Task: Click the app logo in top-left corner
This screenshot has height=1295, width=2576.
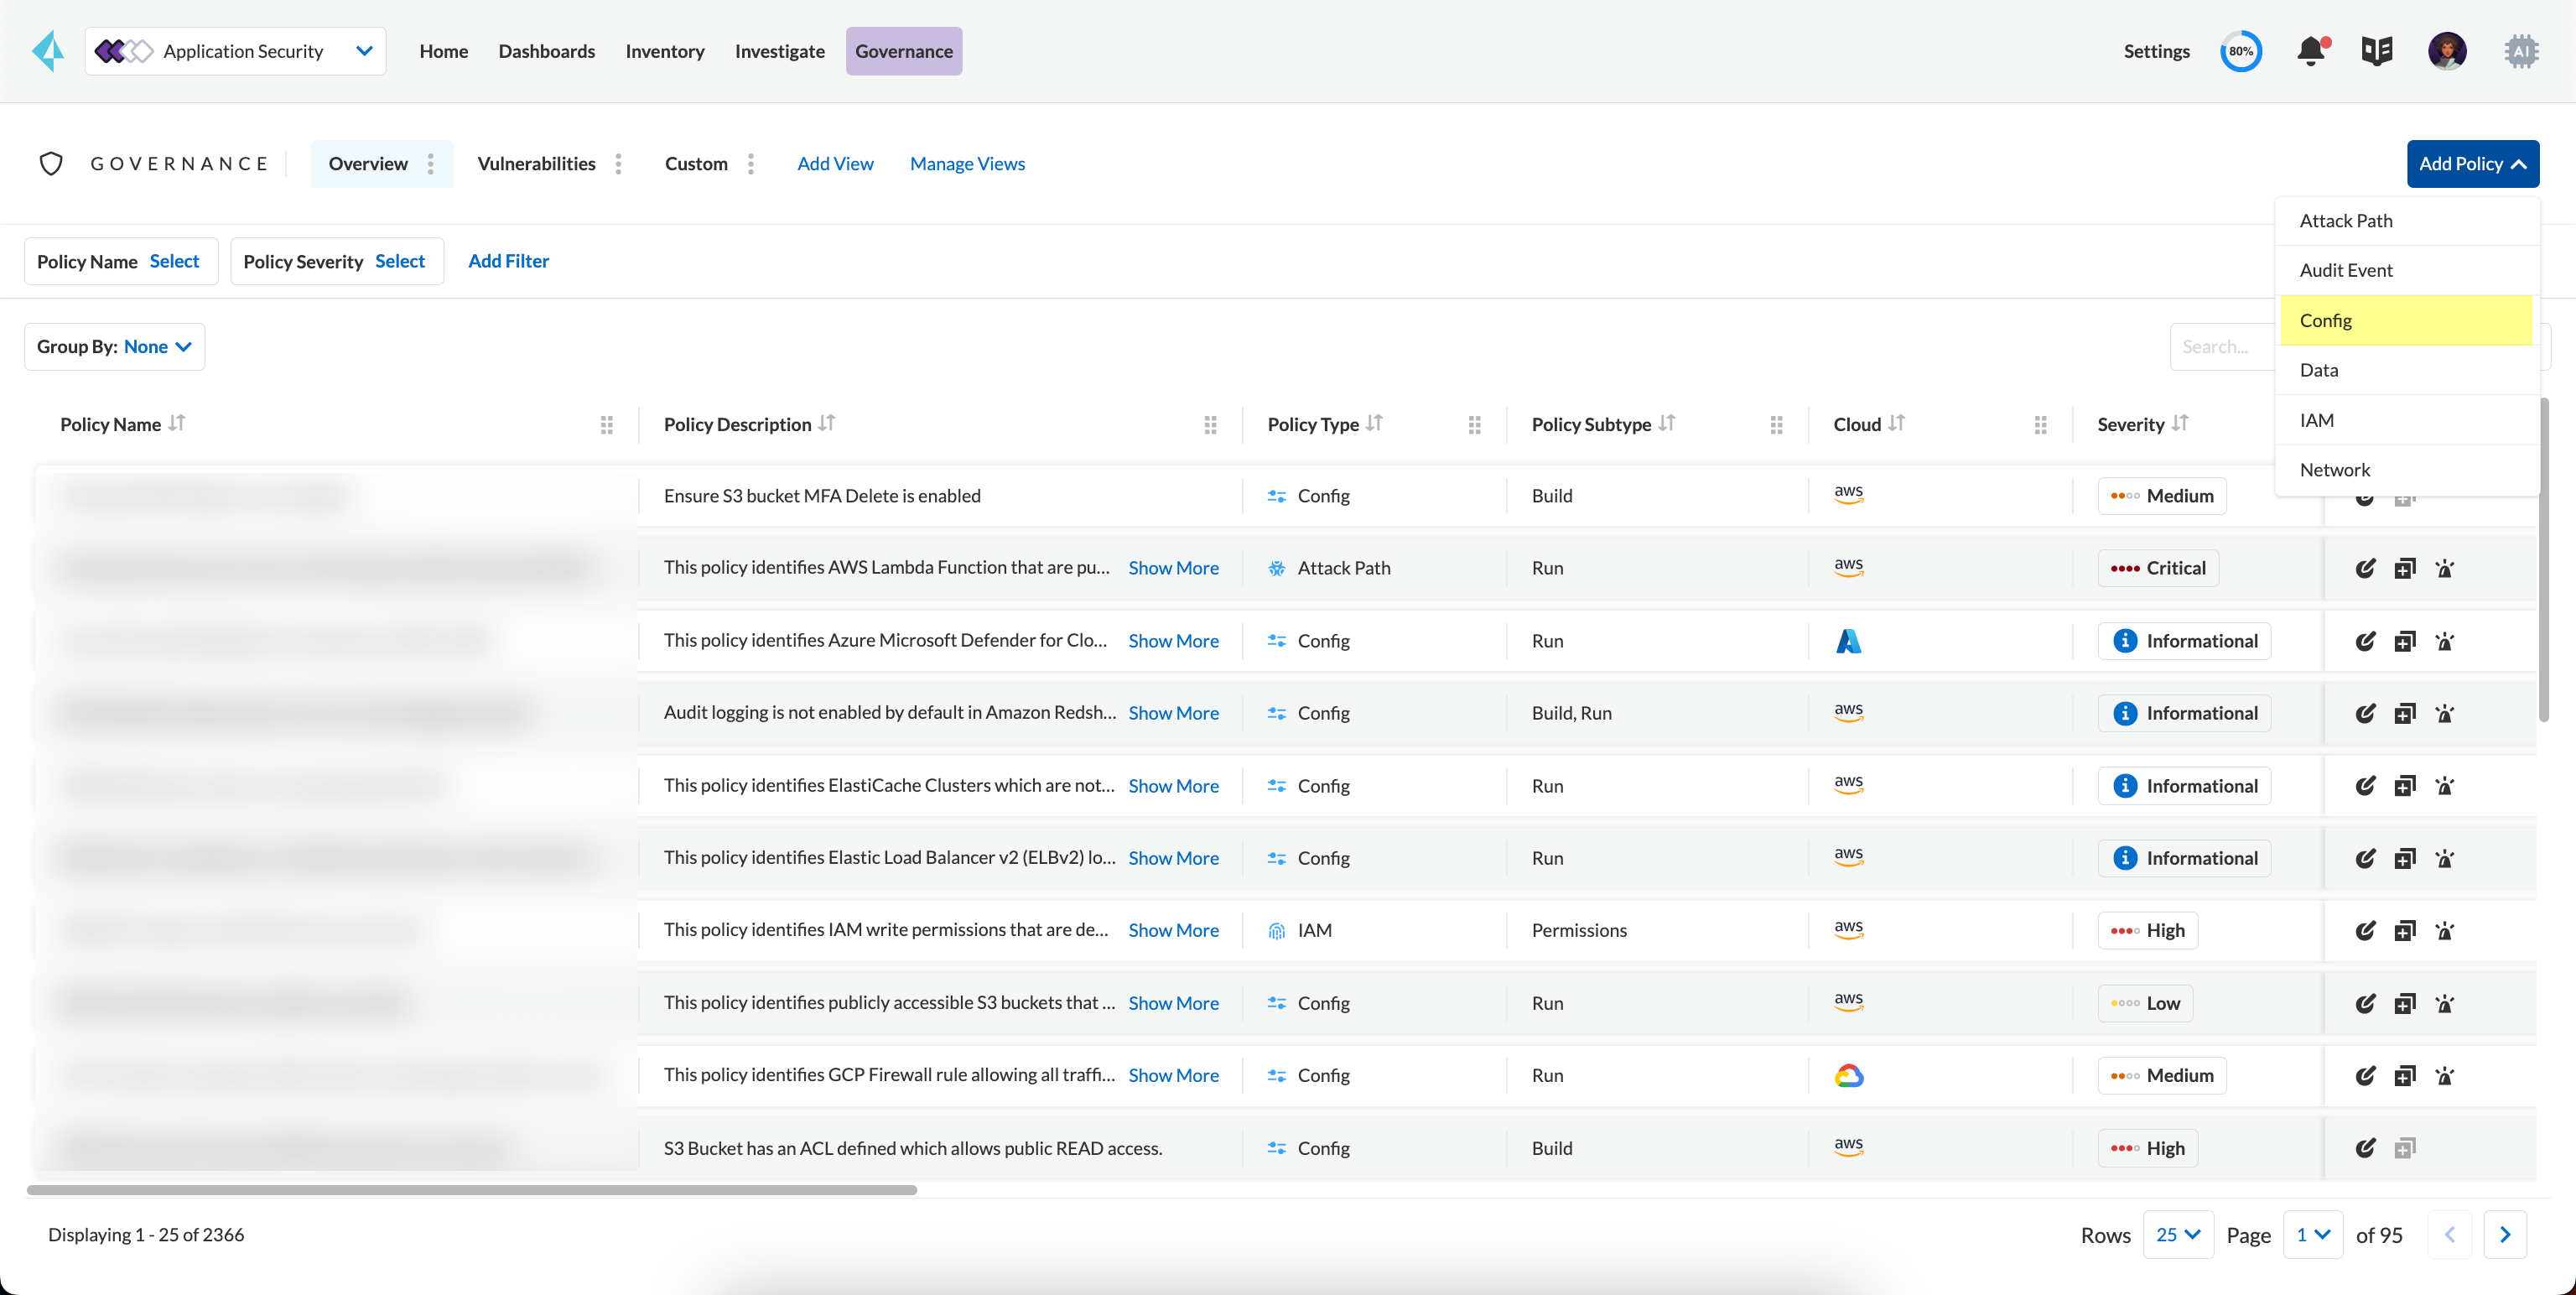Action: pyautogui.click(x=48, y=51)
